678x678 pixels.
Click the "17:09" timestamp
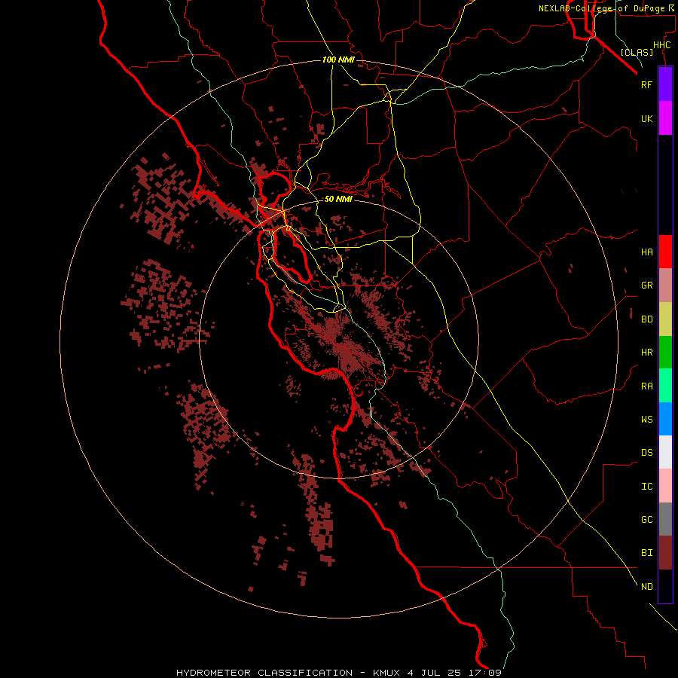[x=485, y=673]
